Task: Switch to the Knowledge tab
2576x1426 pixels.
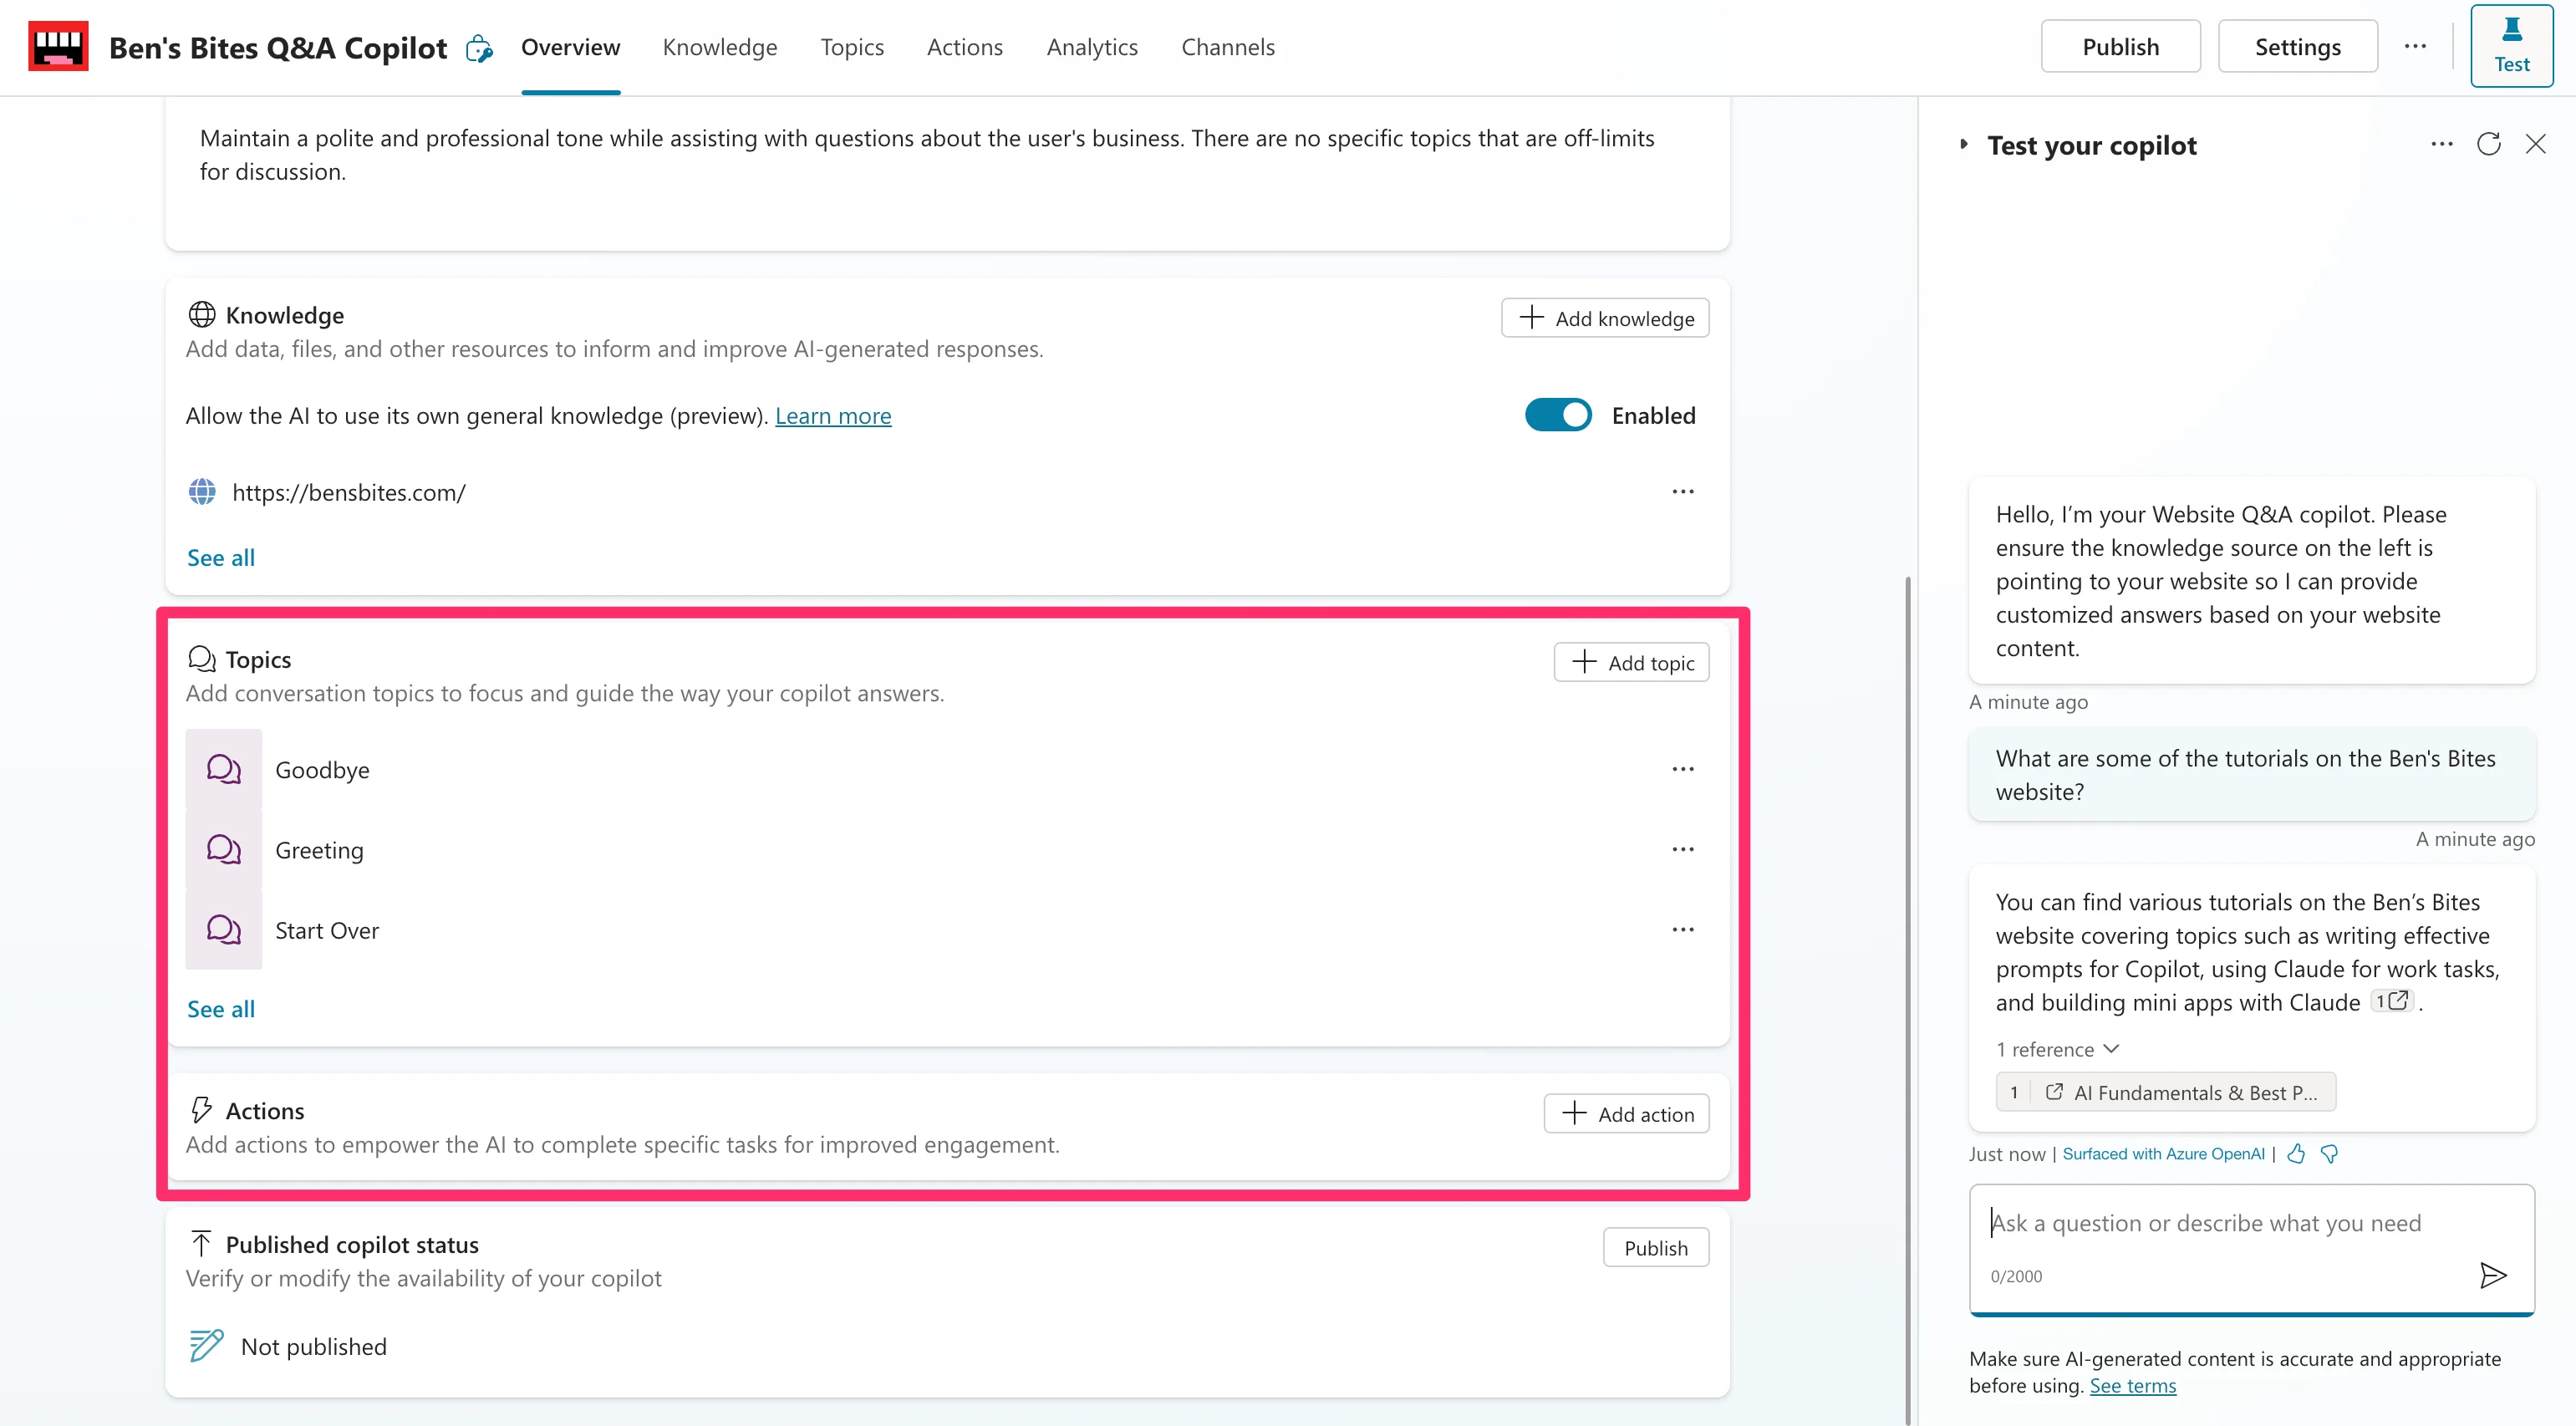Action: (719, 47)
